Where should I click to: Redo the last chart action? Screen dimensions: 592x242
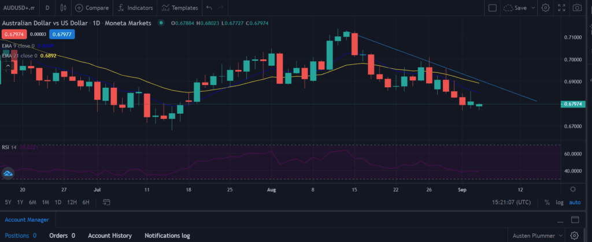click(221, 8)
